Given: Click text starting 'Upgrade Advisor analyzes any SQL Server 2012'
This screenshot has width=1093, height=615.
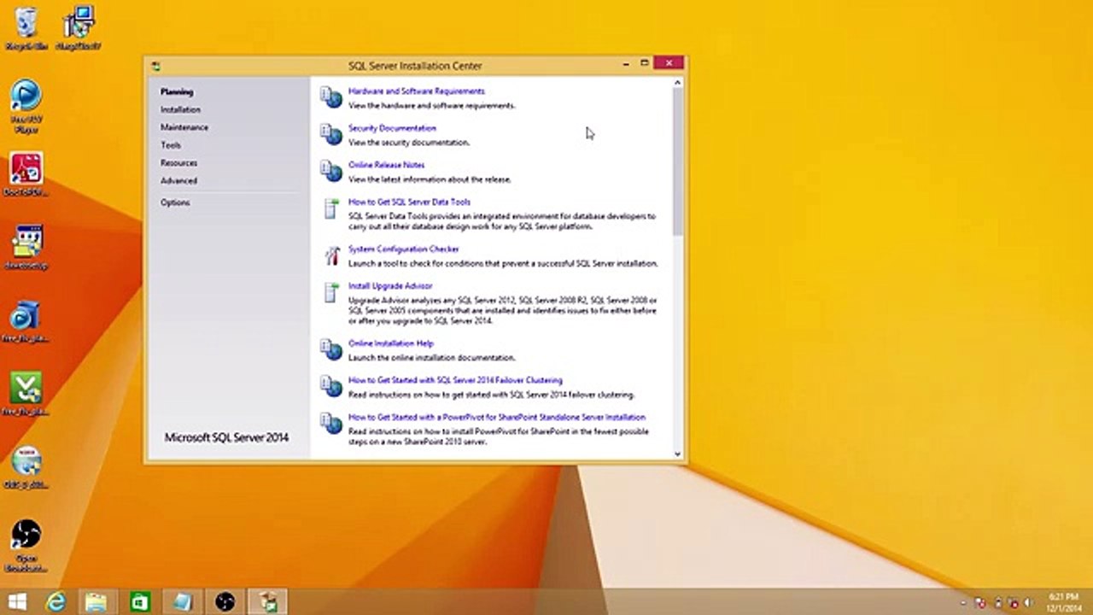Looking at the screenshot, I should coord(503,310).
